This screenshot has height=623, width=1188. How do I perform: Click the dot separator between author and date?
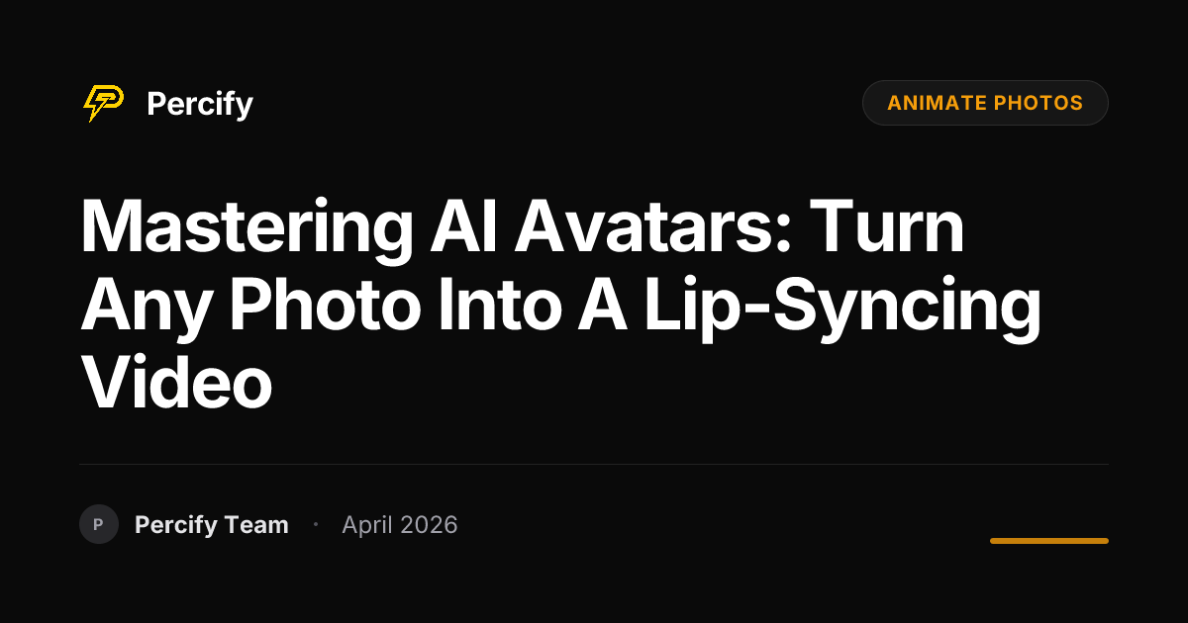point(316,525)
